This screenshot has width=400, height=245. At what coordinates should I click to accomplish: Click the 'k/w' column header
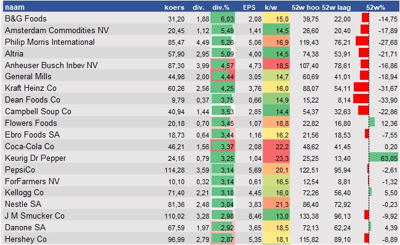(271, 7)
